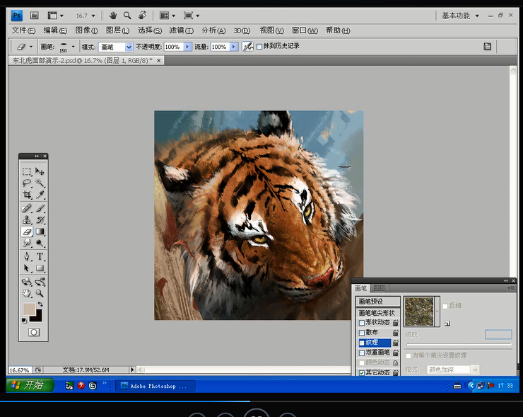The width and height of the screenshot is (523, 417).
Task: Enable the 形状动态 checkbox
Action: (x=363, y=323)
